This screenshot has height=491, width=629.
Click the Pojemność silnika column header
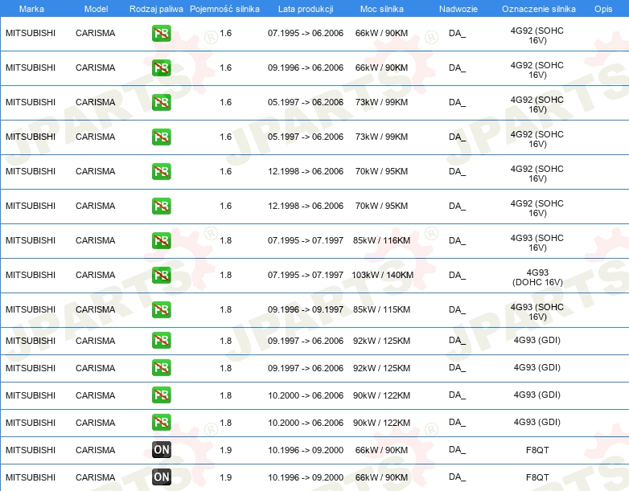tap(225, 9)
